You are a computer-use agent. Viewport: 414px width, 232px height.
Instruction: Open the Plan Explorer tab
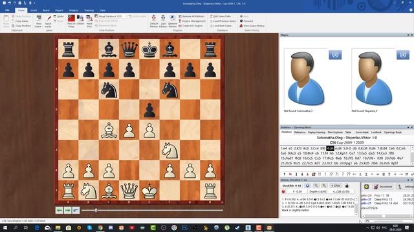(x=335, y=132)
